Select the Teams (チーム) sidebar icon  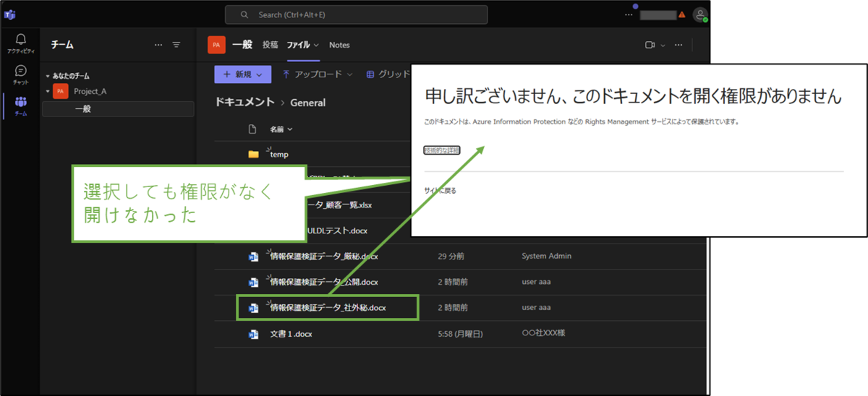point(21,106)
